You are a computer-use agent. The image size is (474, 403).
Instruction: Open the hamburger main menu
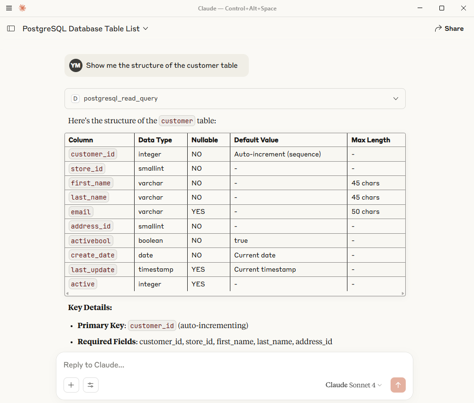tap(9, 8)
